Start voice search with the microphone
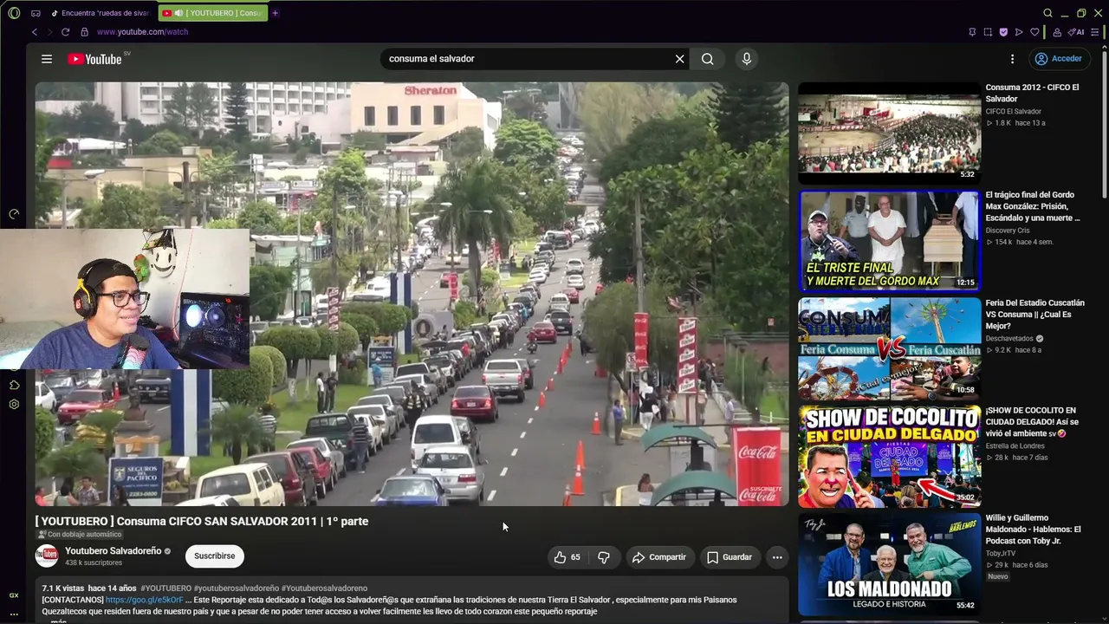The image size is (1109, 624). click(747, 59)
